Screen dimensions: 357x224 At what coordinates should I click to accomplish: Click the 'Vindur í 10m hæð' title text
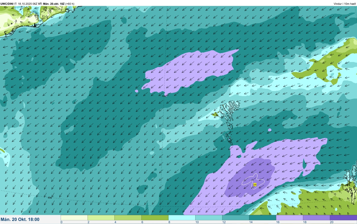345,4
